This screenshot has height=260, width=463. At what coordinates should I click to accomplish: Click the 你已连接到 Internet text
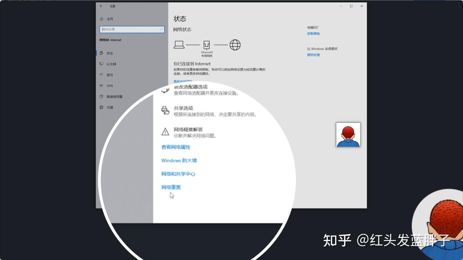pyautogui.click(x=192, y=64)
